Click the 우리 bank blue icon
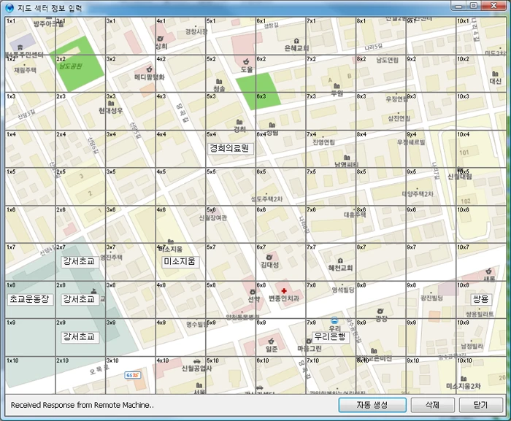 coord(334,320)
